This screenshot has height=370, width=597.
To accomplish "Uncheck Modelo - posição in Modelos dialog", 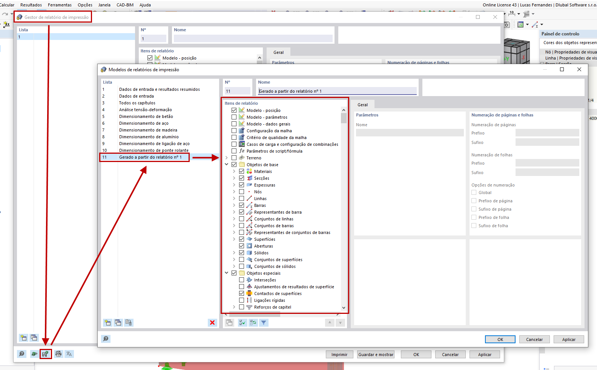I will 234,110.
